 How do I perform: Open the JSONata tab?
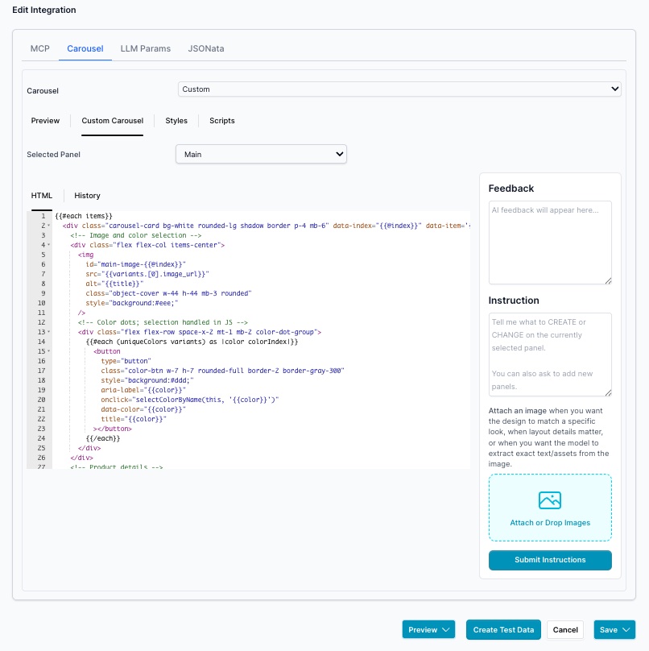(x=206, y=48)
